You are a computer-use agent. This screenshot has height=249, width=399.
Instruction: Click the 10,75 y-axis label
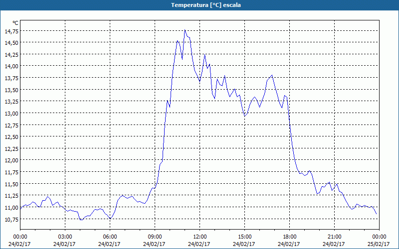(11, 219)
